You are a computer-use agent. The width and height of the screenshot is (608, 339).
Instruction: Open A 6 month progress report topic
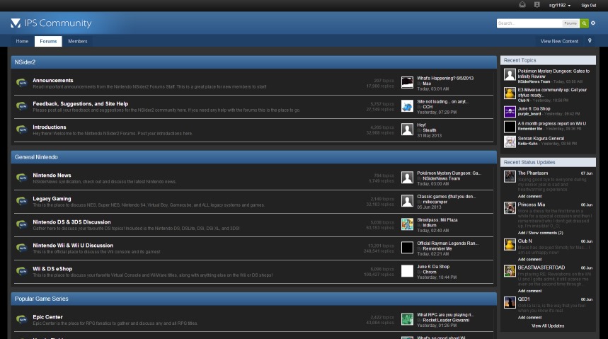click(552, 124)
